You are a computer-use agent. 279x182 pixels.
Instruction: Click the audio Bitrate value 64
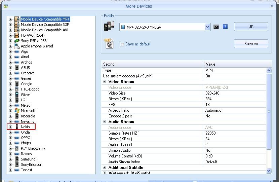click(207, 139)
